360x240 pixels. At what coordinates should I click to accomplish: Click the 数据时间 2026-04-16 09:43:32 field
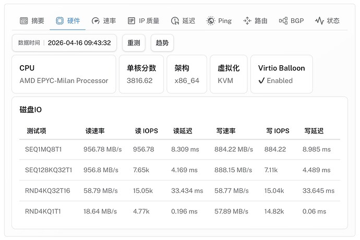64,43
